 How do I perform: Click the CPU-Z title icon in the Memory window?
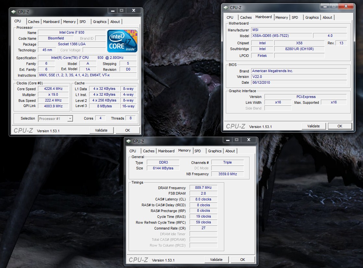pos(129,141)
